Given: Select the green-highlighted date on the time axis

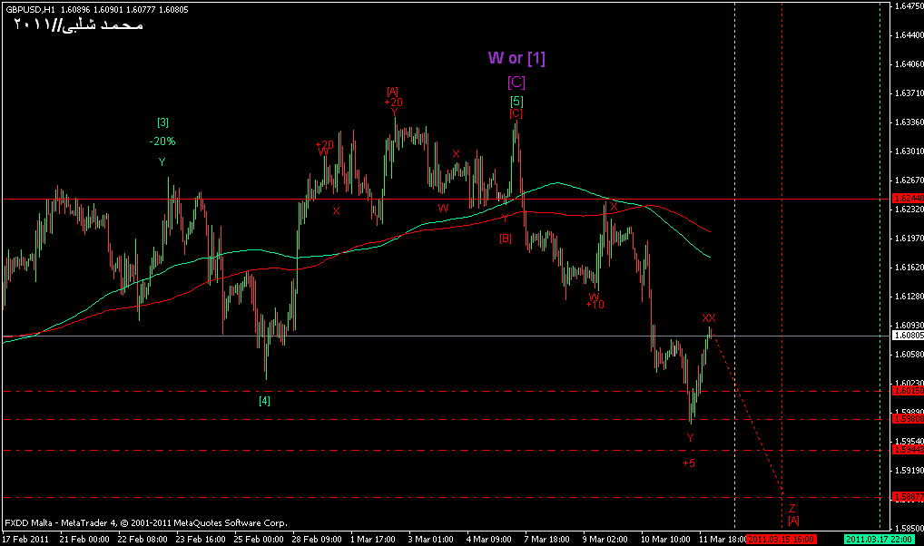Looking at the screenshot, I should coord(875,539).
